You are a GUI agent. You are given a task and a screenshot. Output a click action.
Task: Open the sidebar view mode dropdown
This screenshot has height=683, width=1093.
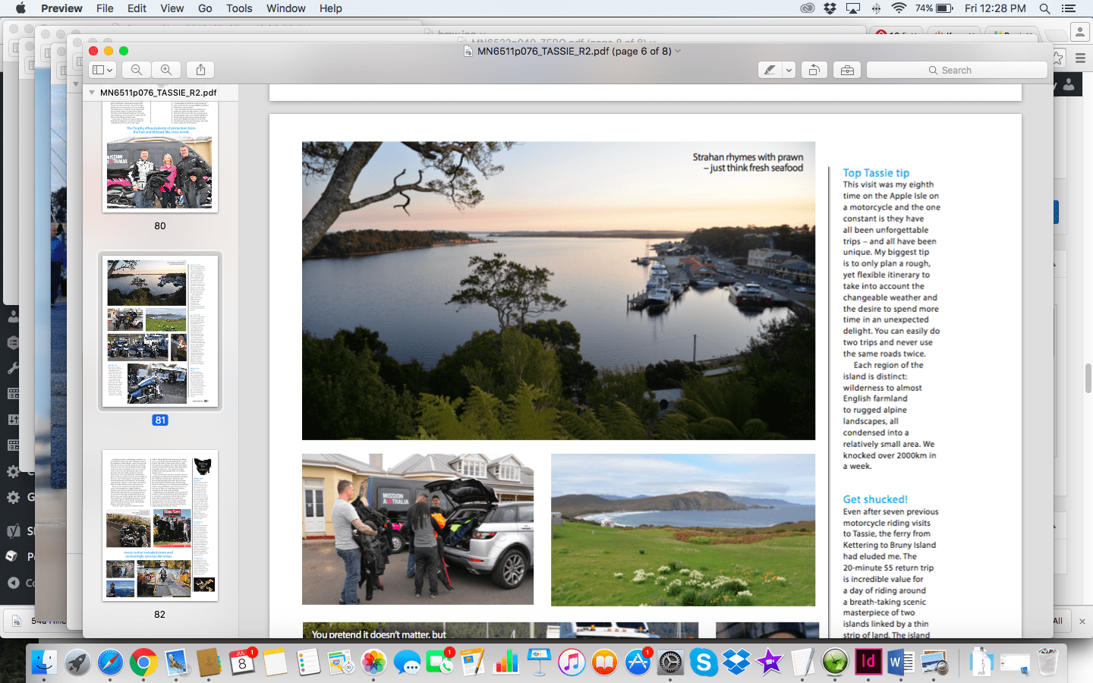102,70
